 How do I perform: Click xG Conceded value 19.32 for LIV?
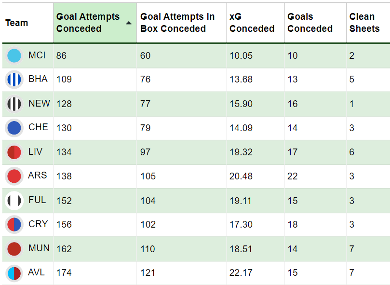[x=241, y=152]
